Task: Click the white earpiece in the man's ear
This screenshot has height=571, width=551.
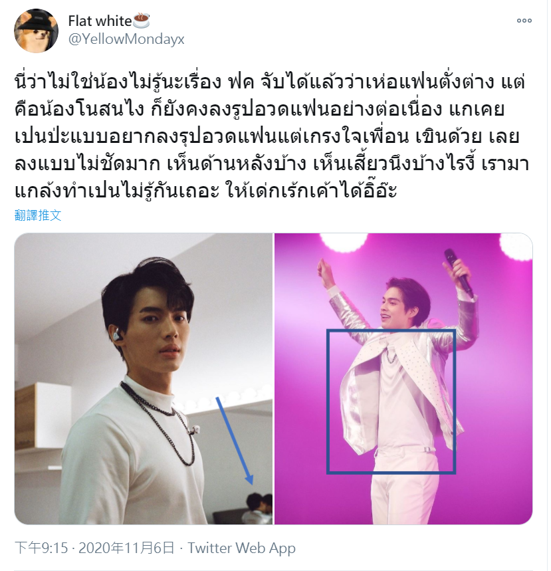Action: [x=116, y=334]
